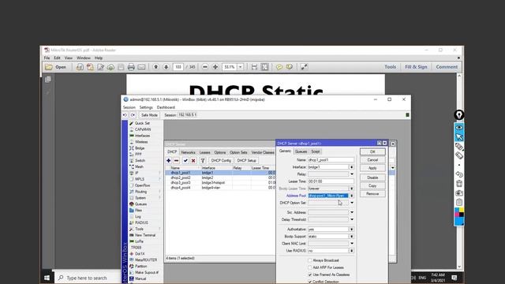Add sticky note comment in Adobe Reader
505x284 pixels.
(279, 67)
